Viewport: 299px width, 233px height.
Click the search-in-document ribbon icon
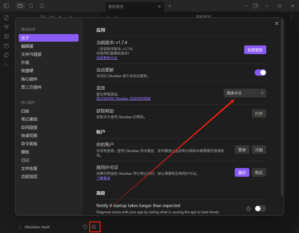click(x=6, y=17)
